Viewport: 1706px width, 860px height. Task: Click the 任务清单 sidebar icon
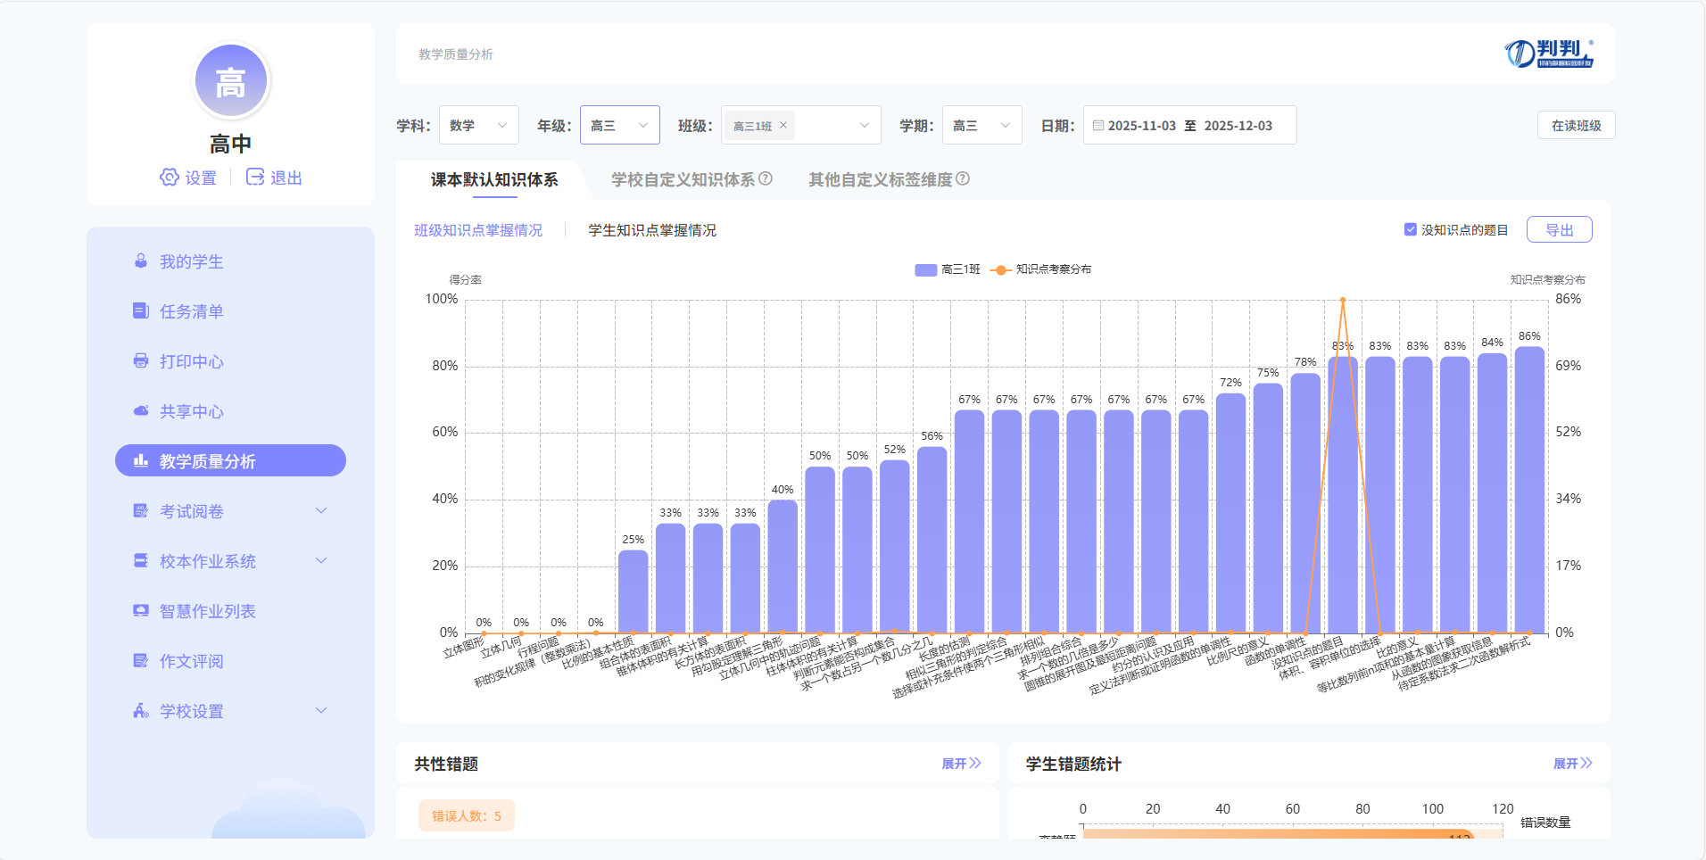[141, 311]
